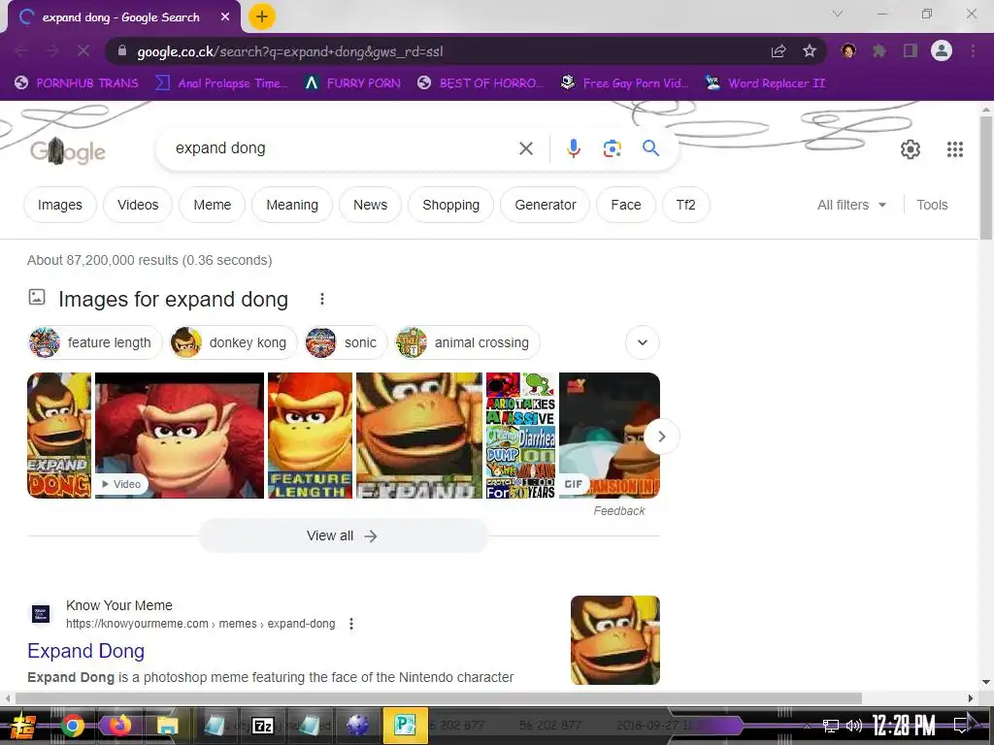Click View all images button
Viewport: 994px width, 745px height.
coord(343,535)
